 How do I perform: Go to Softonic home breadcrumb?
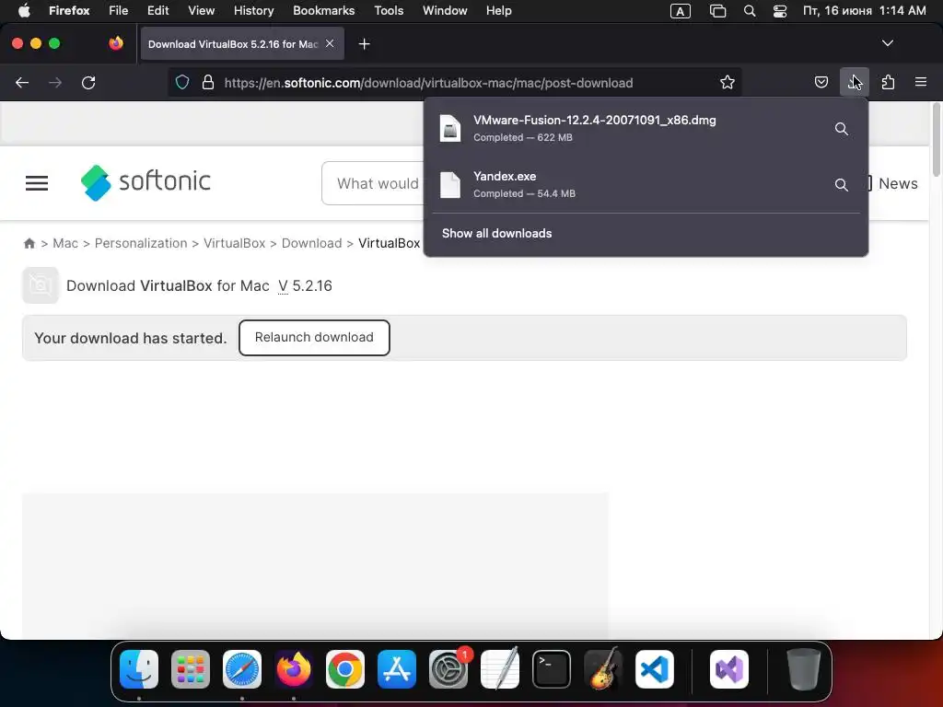[29, 243]
